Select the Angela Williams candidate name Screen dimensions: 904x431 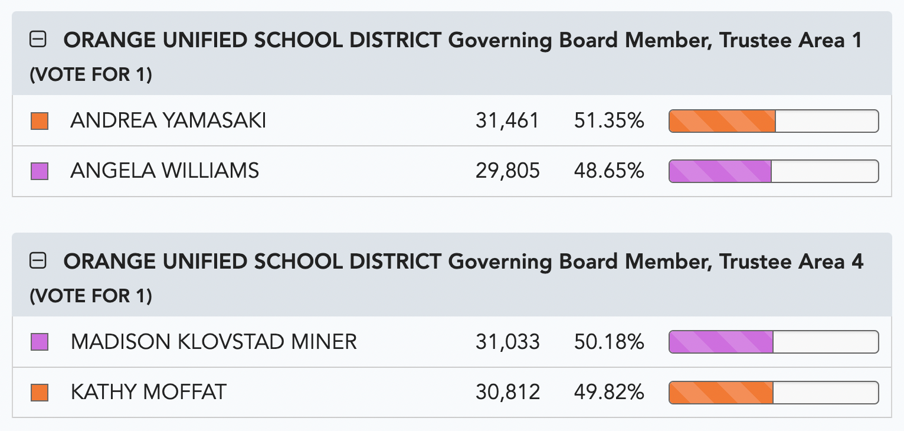point(165,171)
